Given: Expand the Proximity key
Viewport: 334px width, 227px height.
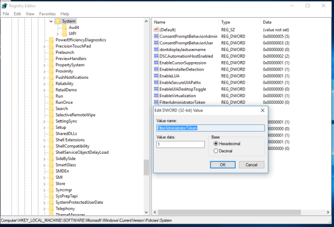Looking at the screenshot, I should tap(45, 72).
